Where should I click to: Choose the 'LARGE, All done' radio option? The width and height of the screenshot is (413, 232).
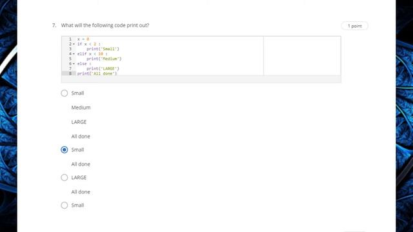(65, 178)
